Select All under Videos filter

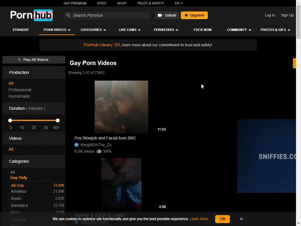tap(11, 149)
